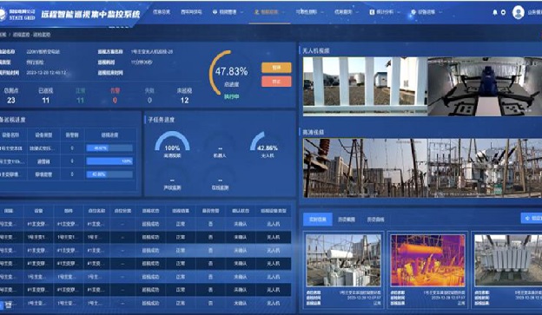
Task: Open the third radiator result thumbnail
Action: pos(508,260)
